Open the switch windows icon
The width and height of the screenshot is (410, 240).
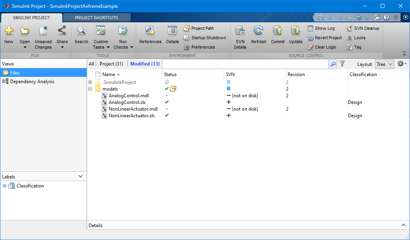click(x=377, y=18)
